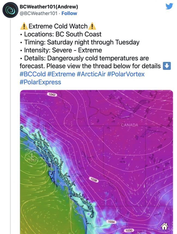Click the home icon on the map

(x=164, y=226)
